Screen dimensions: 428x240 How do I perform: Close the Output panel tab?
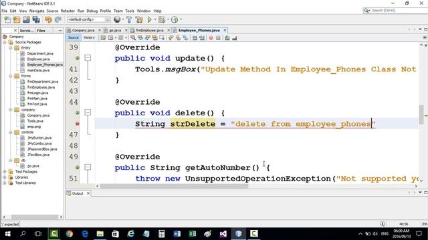pos(88,193)
